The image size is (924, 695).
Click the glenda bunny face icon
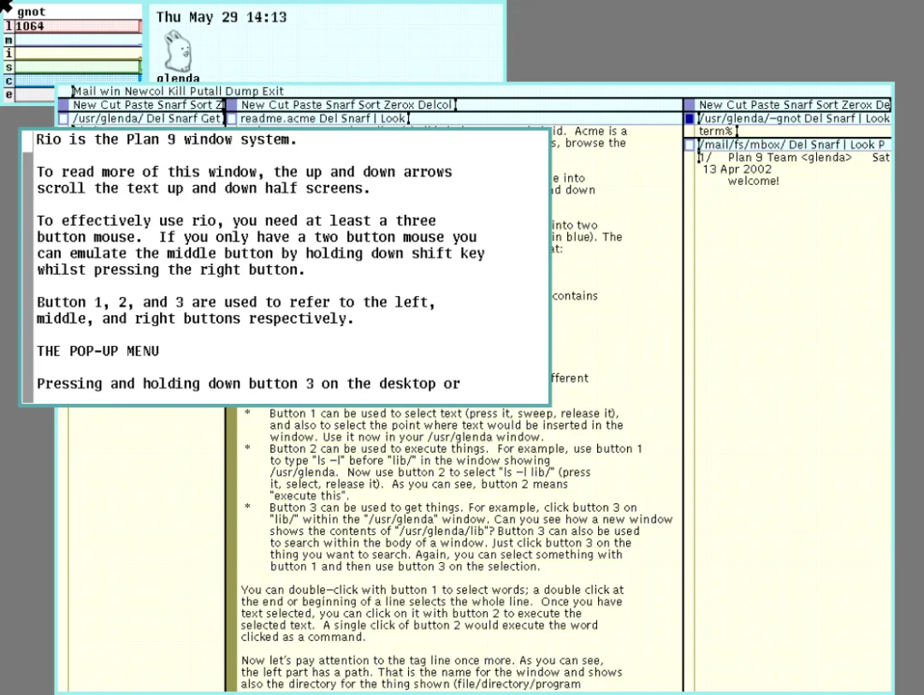tap(177, 52)
